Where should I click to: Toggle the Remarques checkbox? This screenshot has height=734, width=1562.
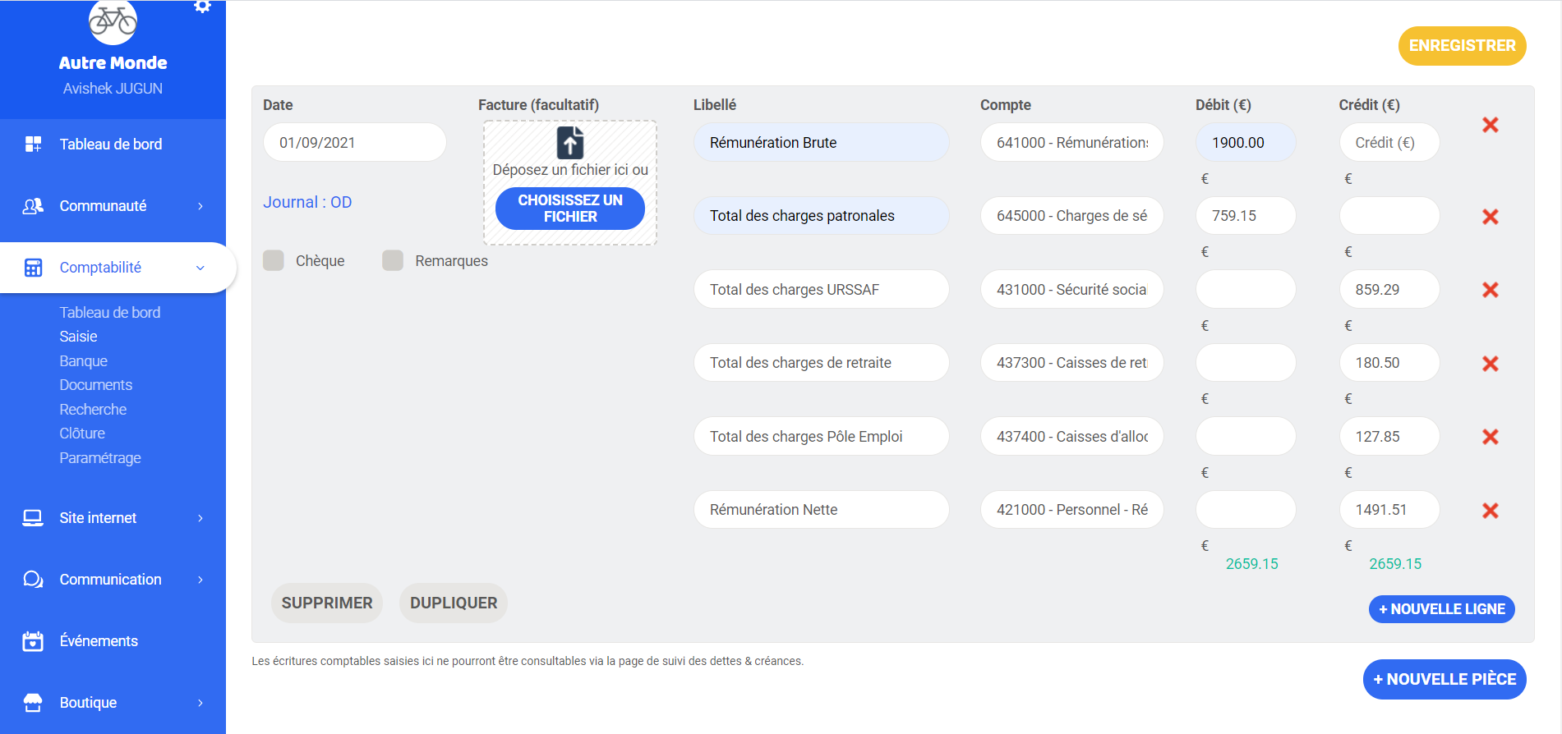point(393,260)
